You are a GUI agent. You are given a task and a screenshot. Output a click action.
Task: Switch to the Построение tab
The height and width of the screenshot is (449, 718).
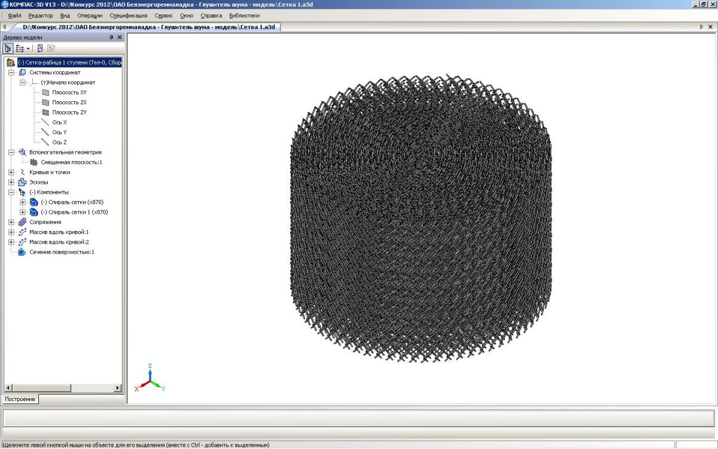pyautogui.click(x=21, y=399)
